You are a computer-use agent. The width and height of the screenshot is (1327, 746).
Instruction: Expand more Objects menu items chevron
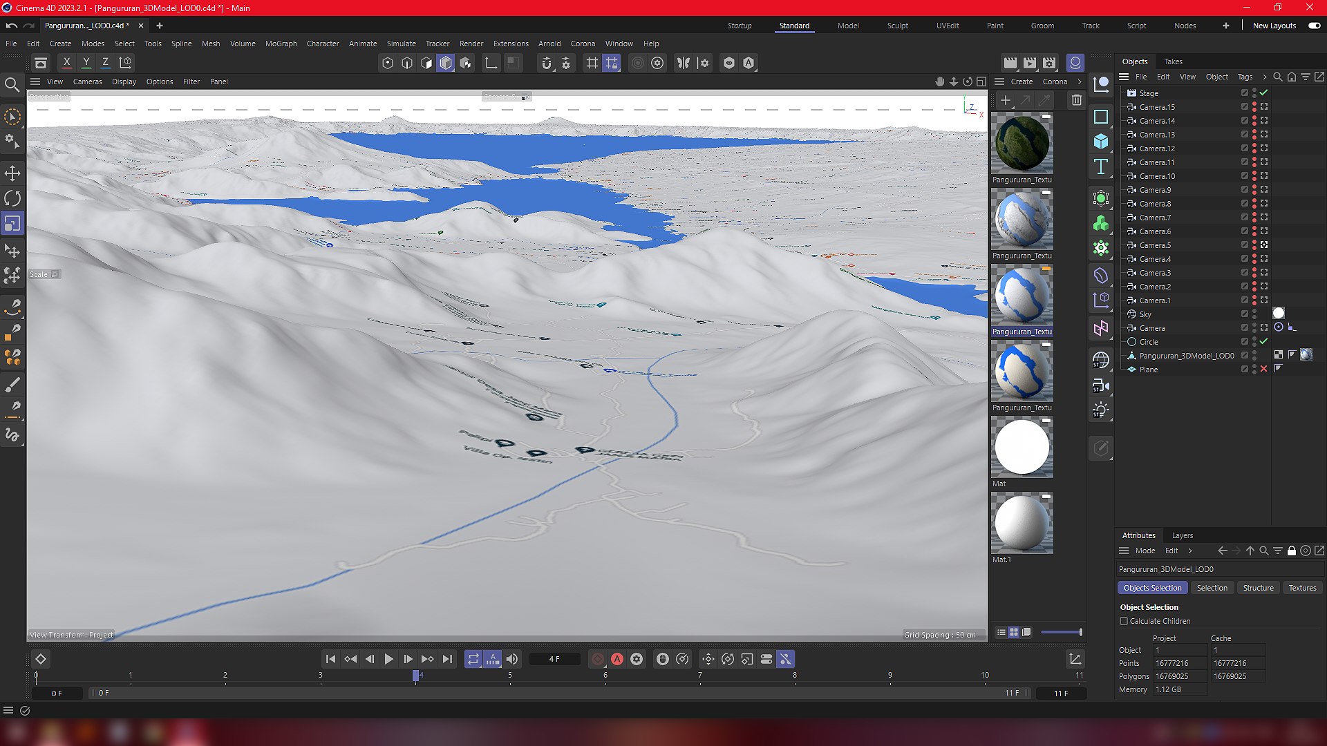pyautogui.click(x=1265, y=77)
